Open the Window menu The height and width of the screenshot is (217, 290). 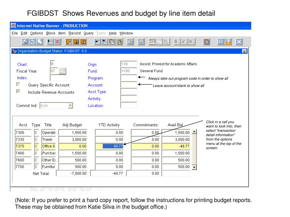pyautogui.click(x=126, y=33)
